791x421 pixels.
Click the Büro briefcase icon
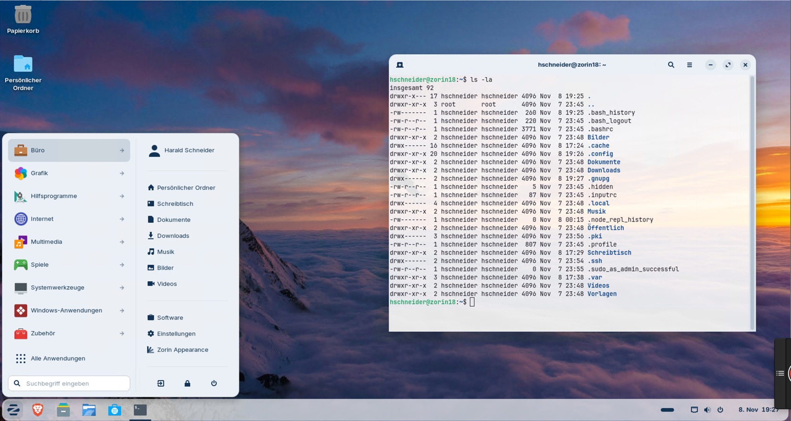coord(20,150)
